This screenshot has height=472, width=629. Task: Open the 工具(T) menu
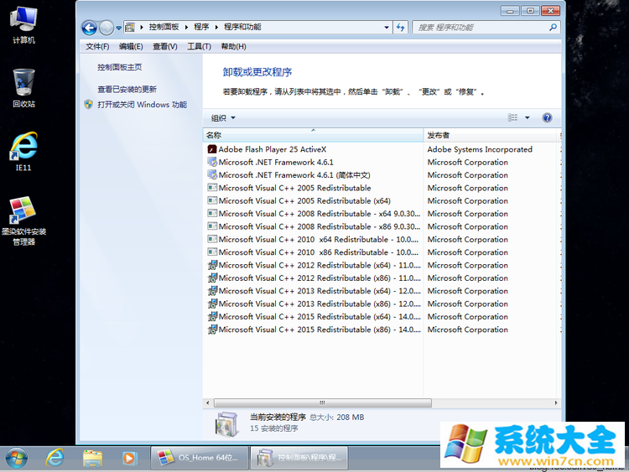coord(199,46)
